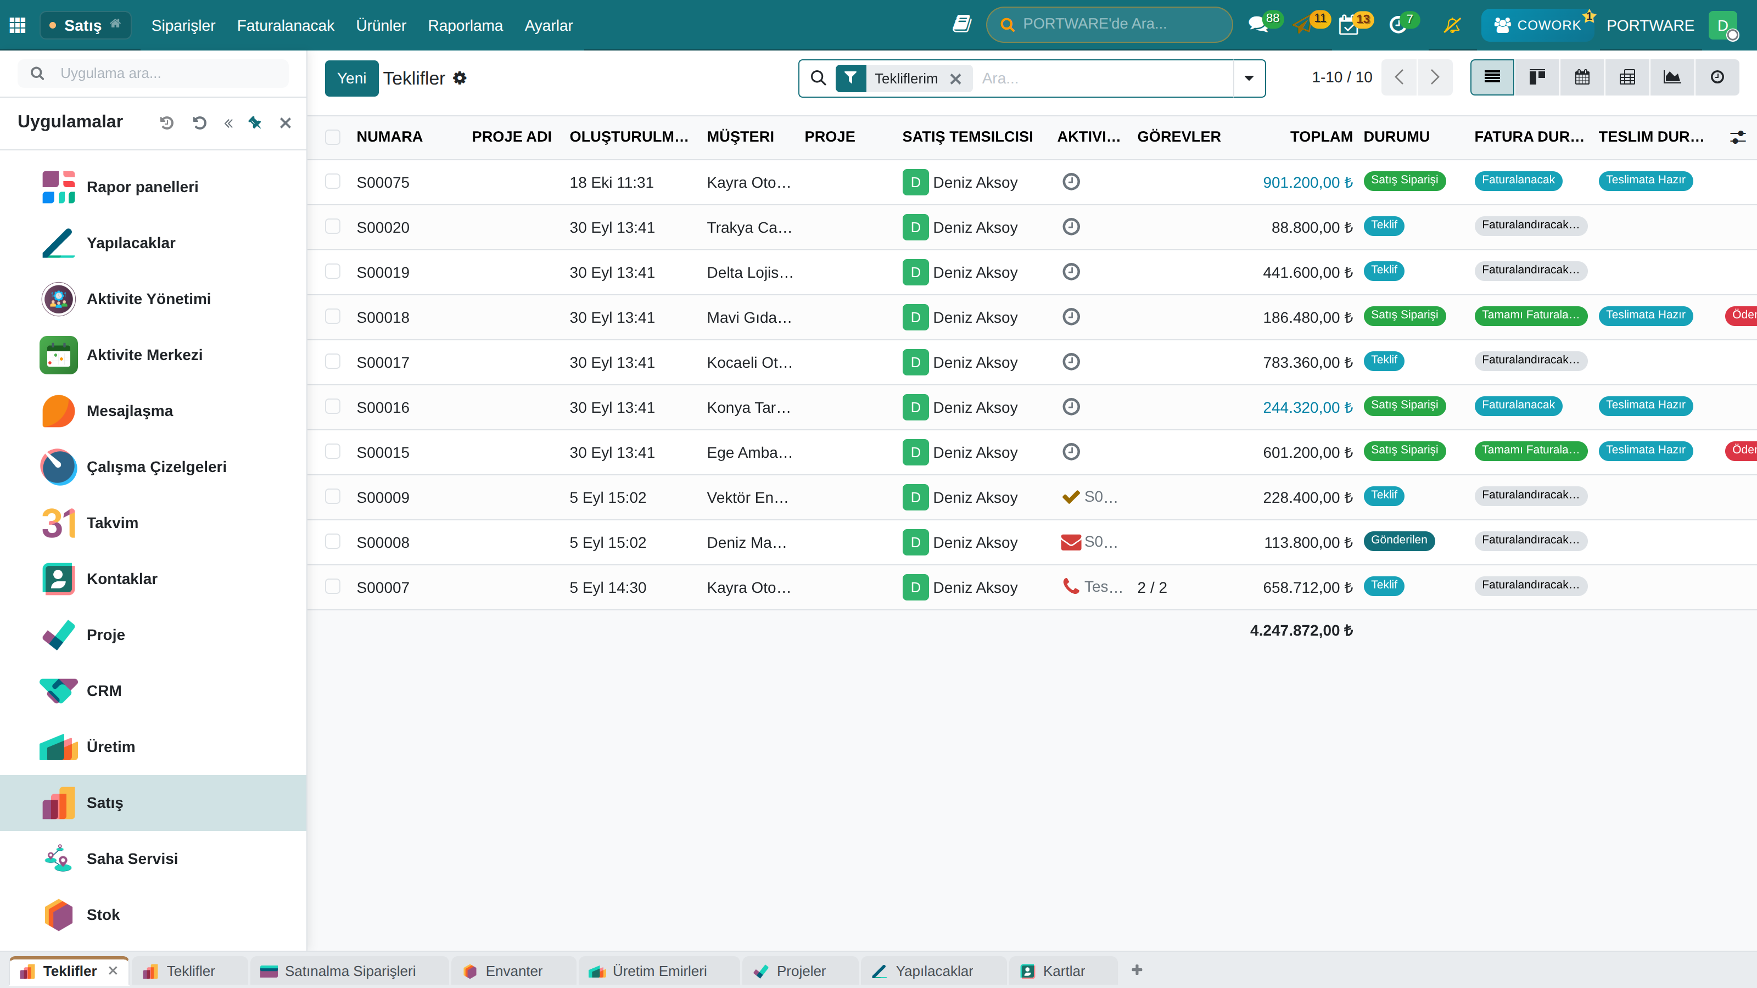1757x988 pixels.
Task: Open the user avatar menu
Action: pos(1724,25)
